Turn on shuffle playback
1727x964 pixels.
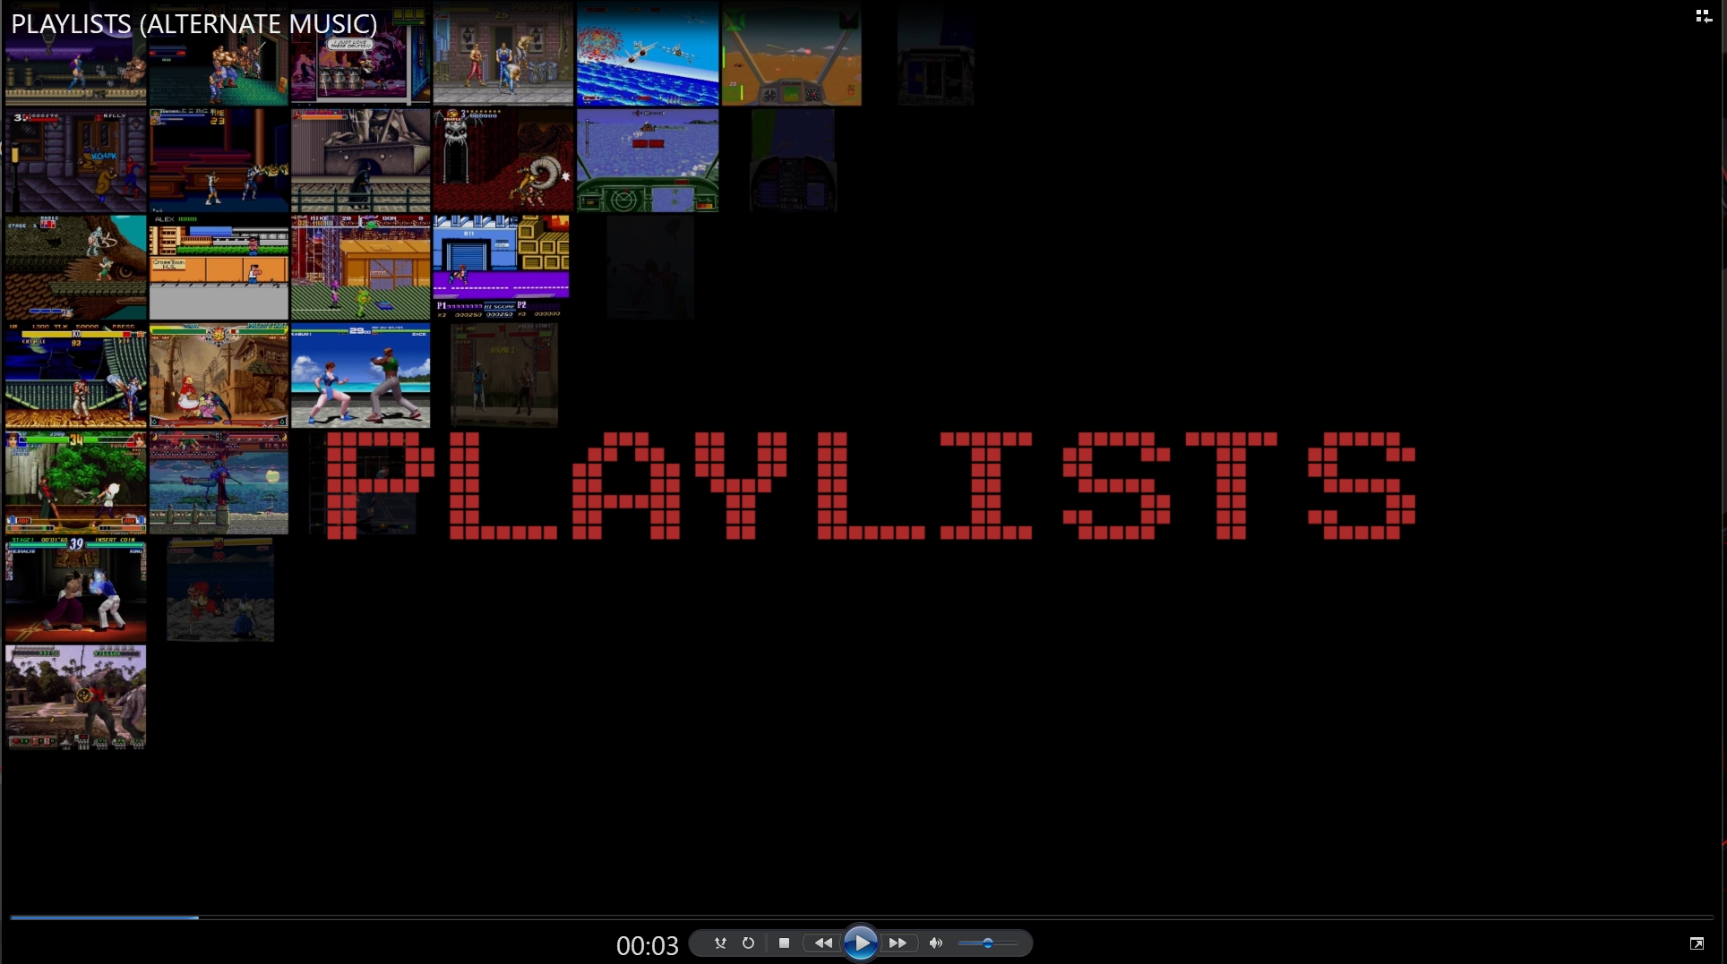point(720,943)
